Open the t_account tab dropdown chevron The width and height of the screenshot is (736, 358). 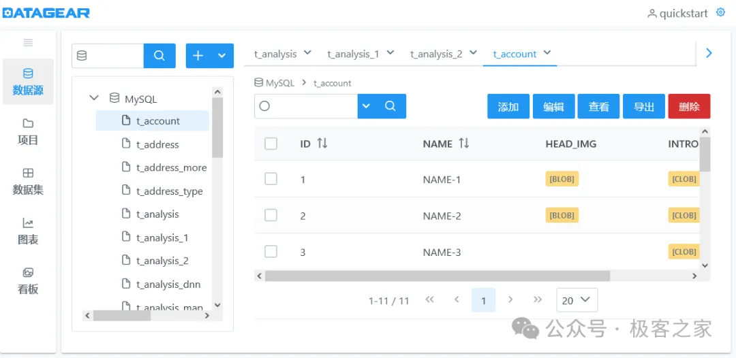tap(547, 52)
